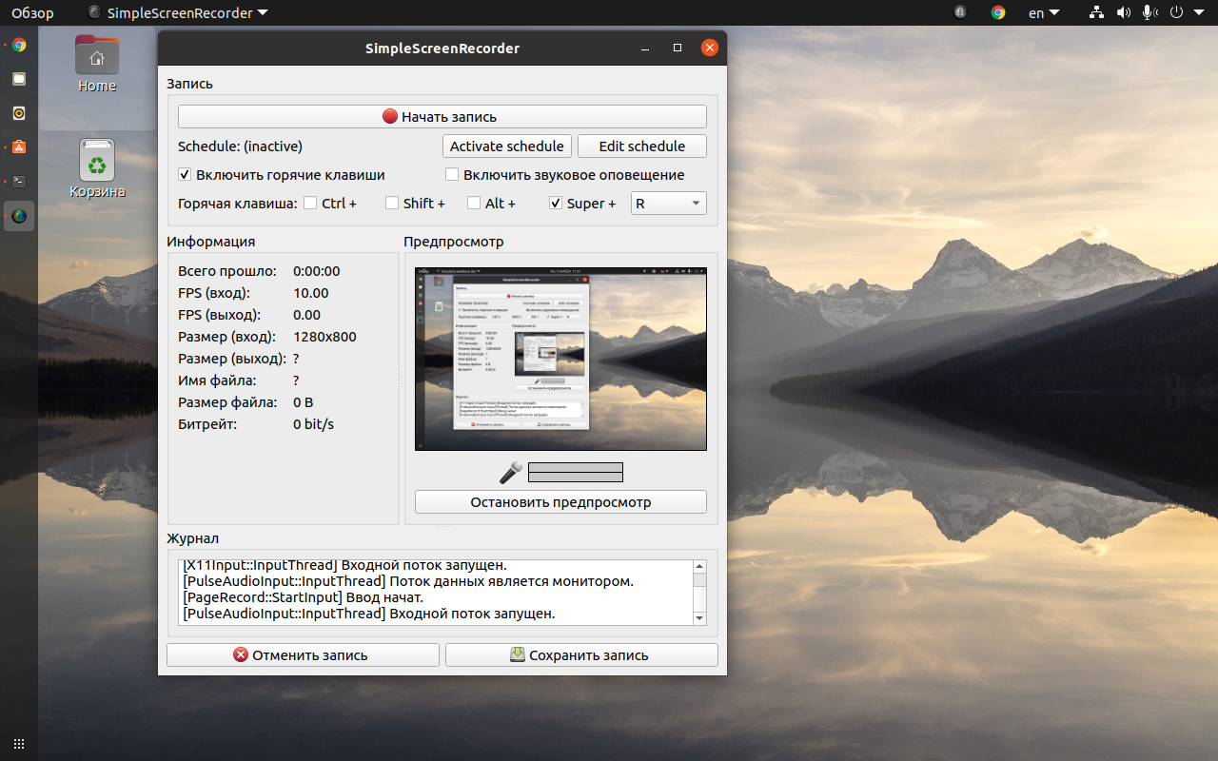Open the Home folder on desktop

click(x=97, y=63)
